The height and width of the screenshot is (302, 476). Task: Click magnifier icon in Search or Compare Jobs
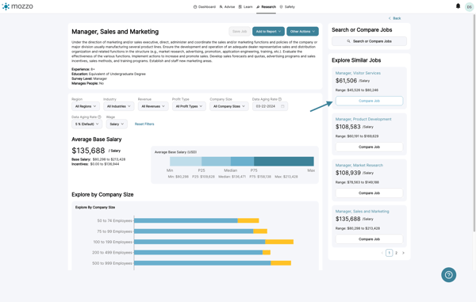pos(348,41)
